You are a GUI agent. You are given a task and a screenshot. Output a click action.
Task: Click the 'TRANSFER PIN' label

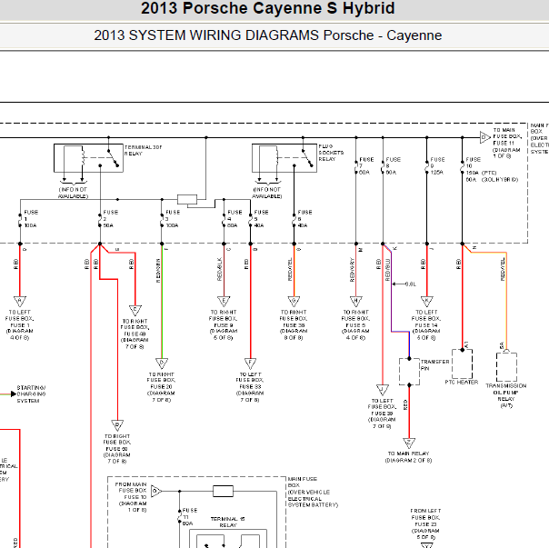pos(434,364)
